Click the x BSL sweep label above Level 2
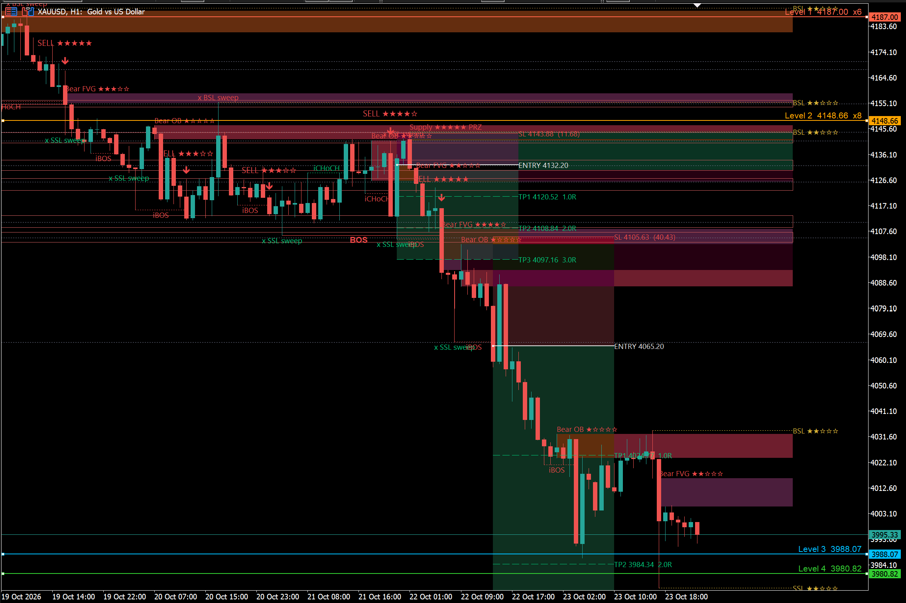The height and width of the screenshot is (603, 906). pos(218,98)
